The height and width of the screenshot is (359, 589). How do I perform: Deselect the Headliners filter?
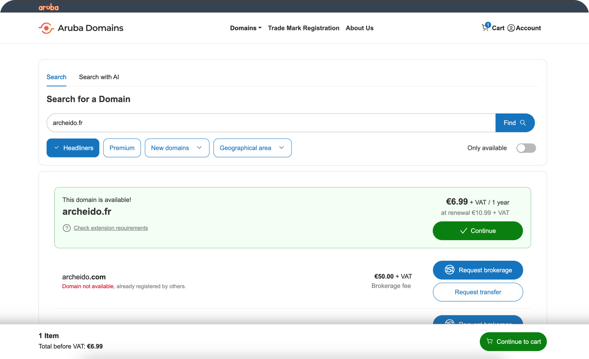[73, 148]
